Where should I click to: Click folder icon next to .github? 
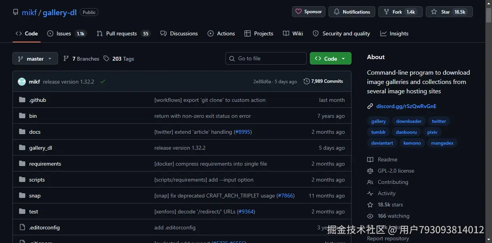pos(22,100)
